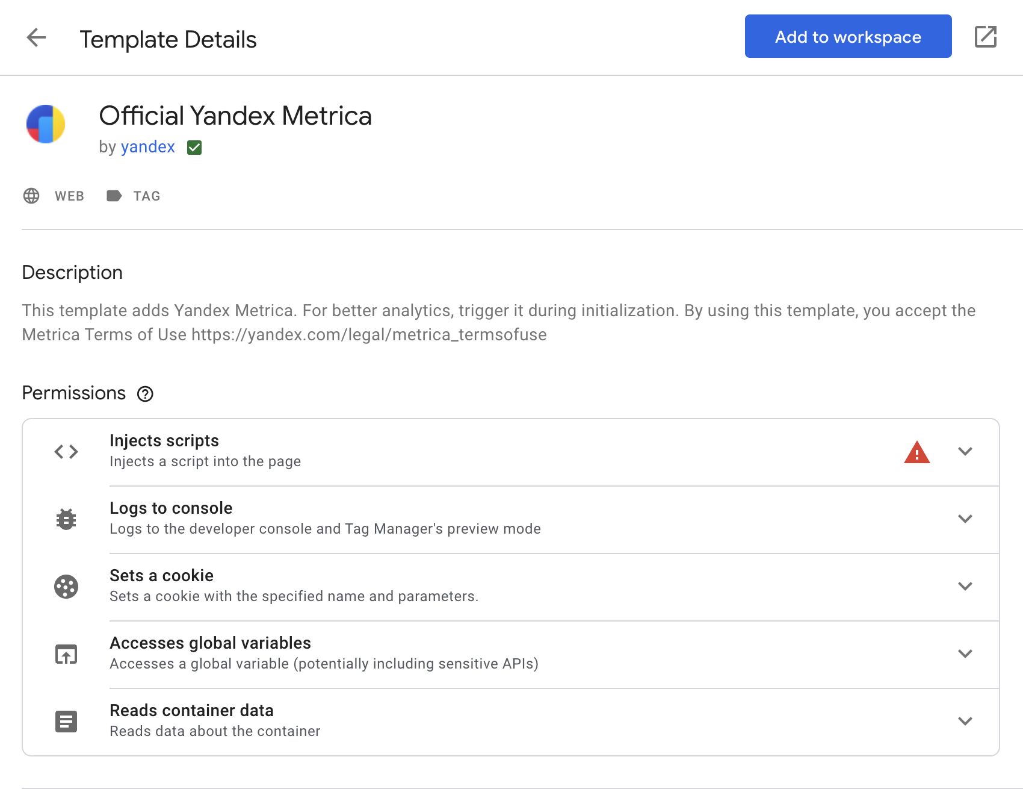
Task: Click the red warning triangle icon
Action: (x=916, y=452)
